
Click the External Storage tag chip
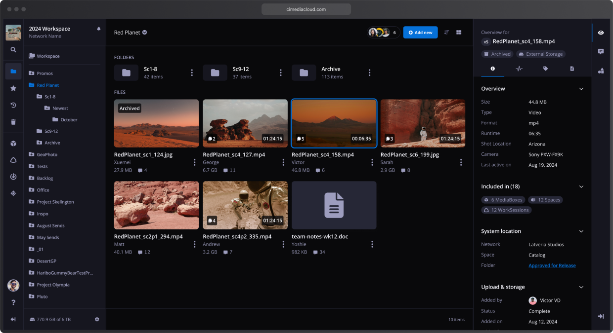pyautogui.click(x=541, y=54)
